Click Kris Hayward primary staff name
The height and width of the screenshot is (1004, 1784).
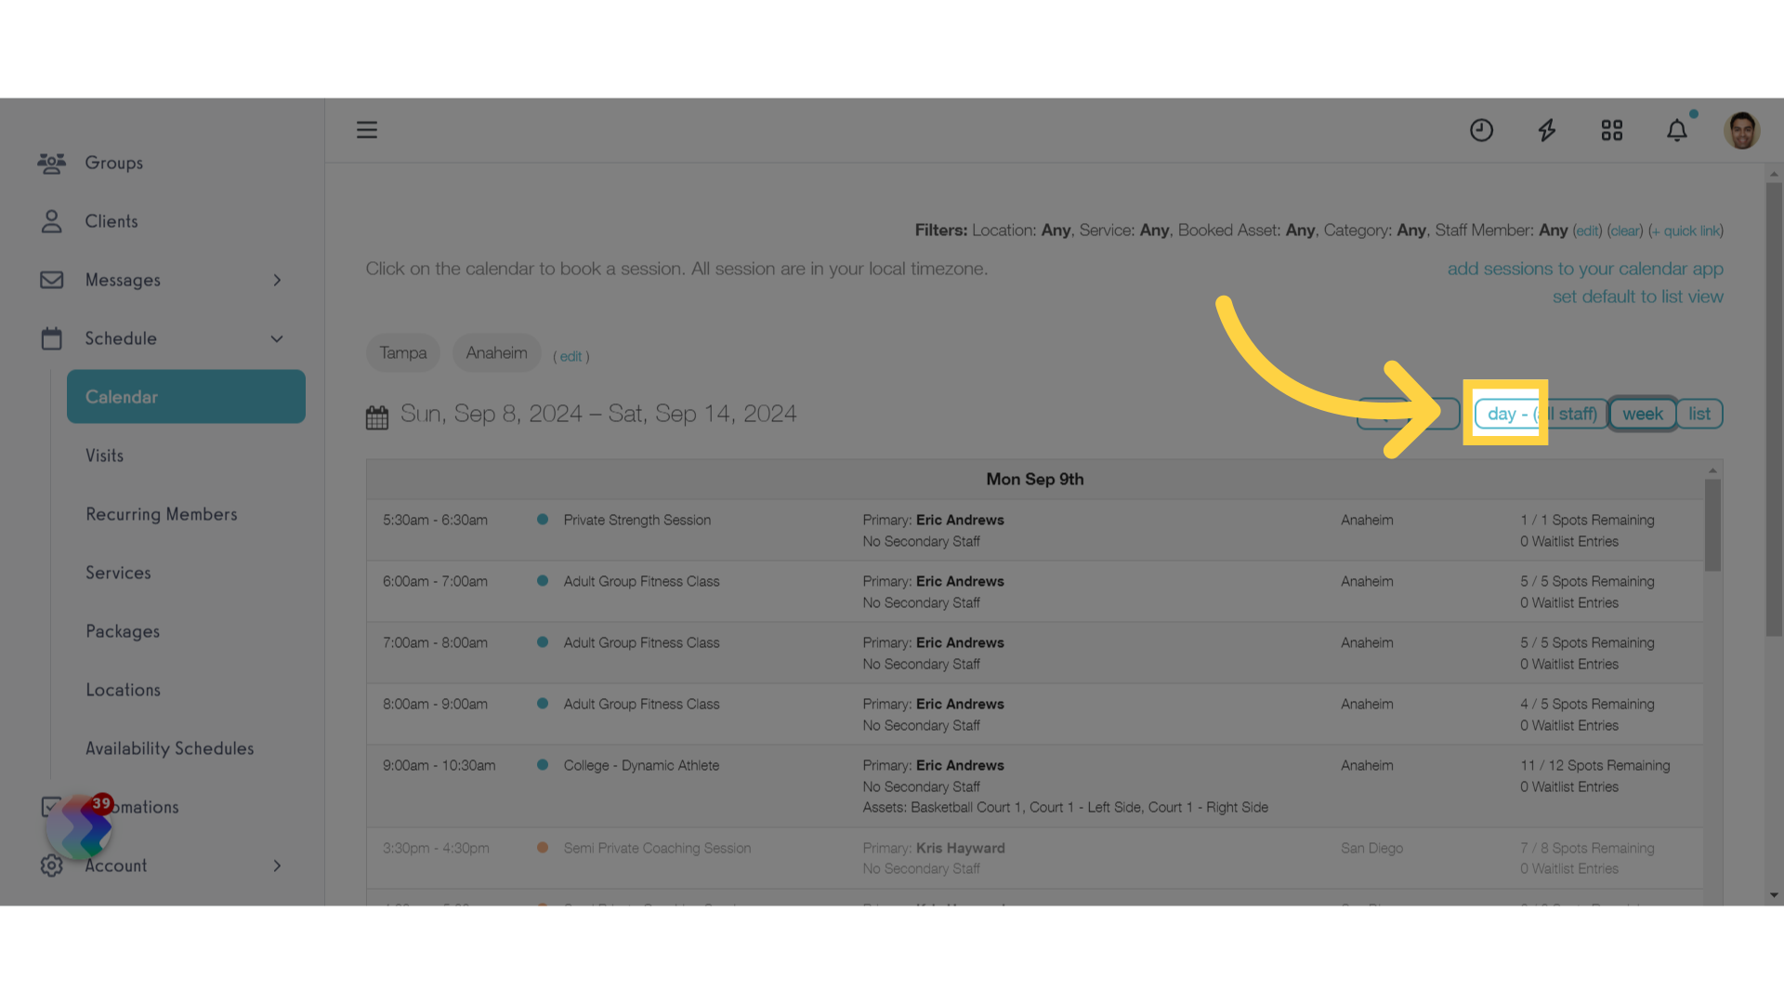pos(961,848)
